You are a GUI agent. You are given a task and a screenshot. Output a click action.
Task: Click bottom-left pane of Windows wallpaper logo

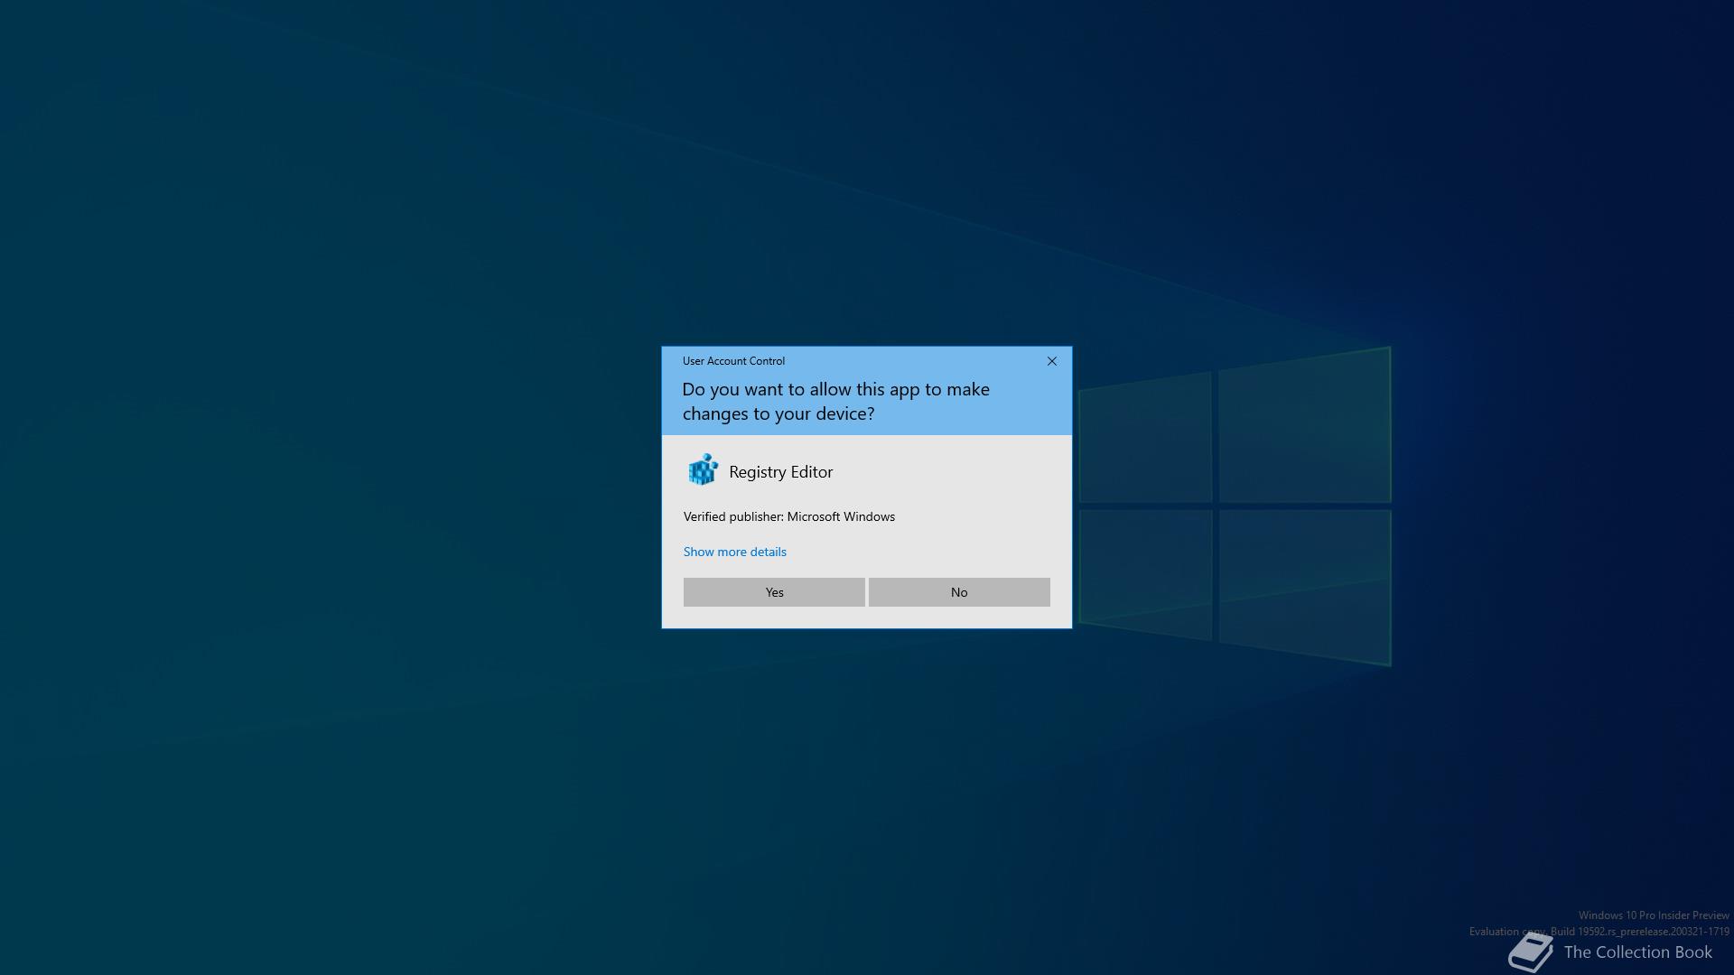[1145, 571]
